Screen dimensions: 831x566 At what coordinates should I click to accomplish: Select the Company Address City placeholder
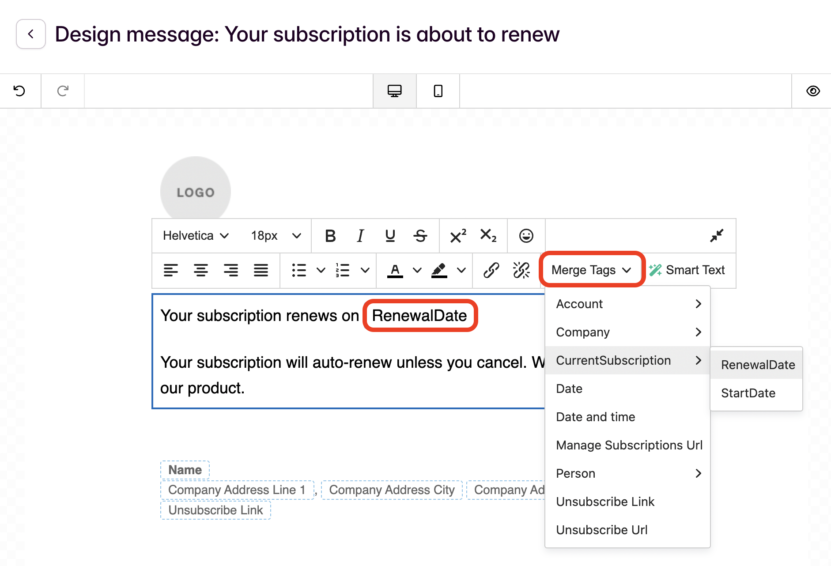click(392, 490)
